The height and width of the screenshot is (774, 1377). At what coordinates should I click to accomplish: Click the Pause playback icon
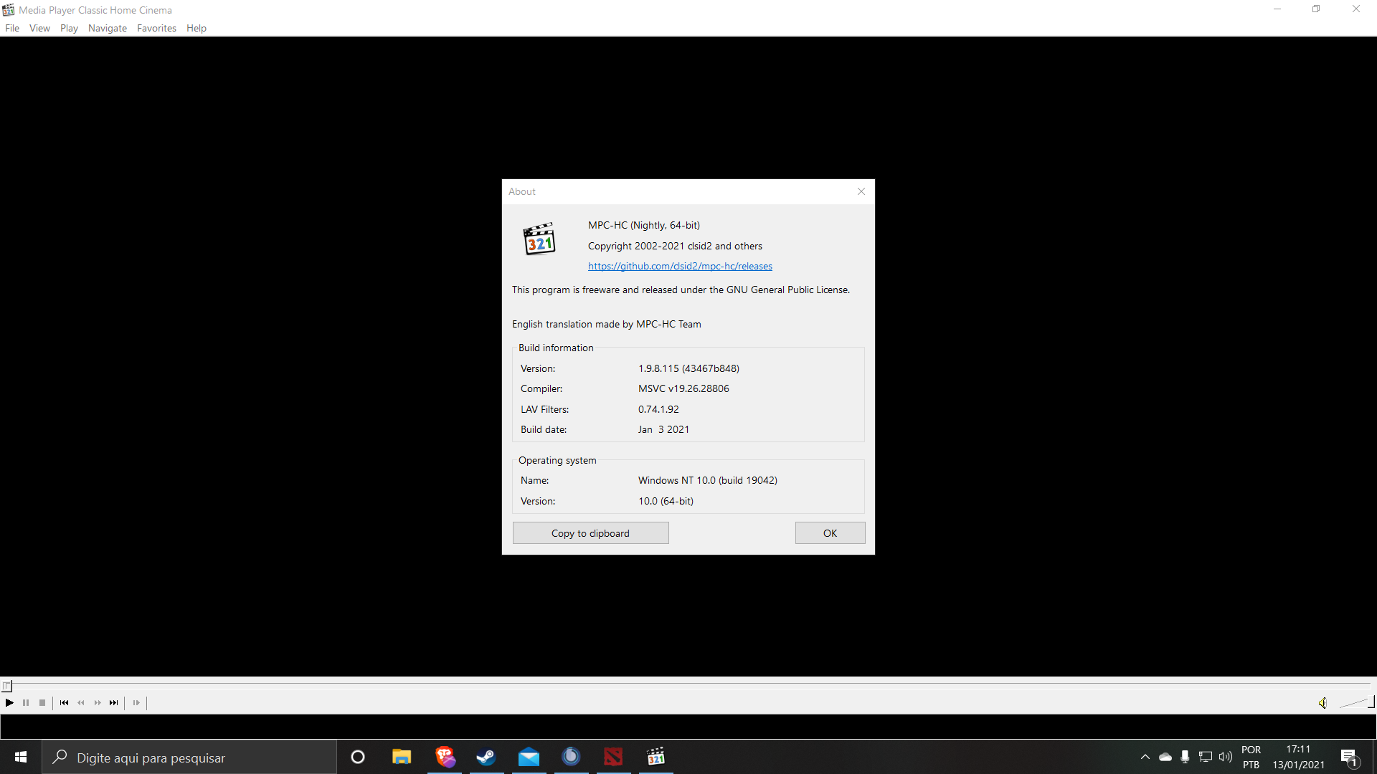(x=26, y=703)
